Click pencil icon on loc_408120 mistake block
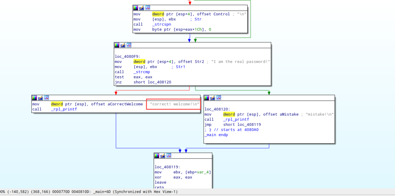 click(212, 98)
